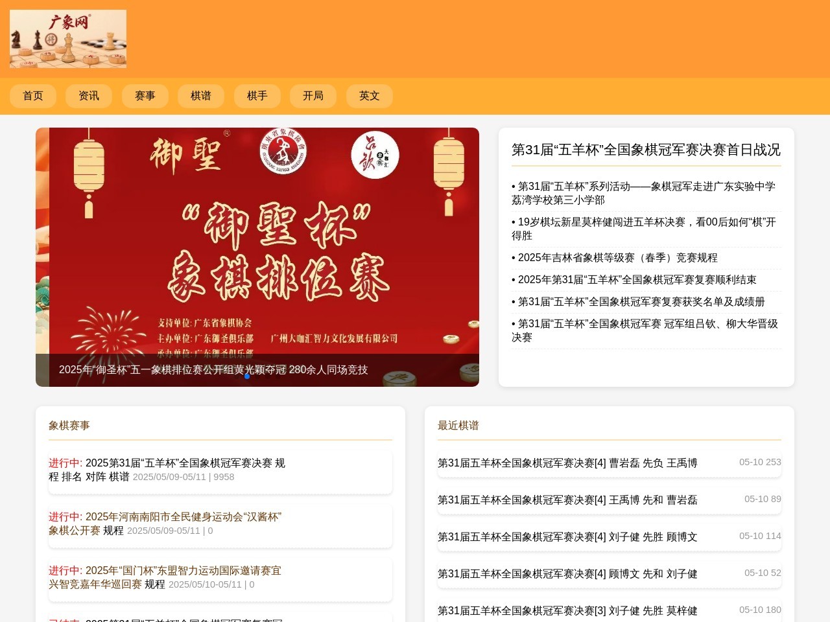The image size is (830, 622).
Task: Click the 05-10 52 date label
Action: tap(763, 573)
